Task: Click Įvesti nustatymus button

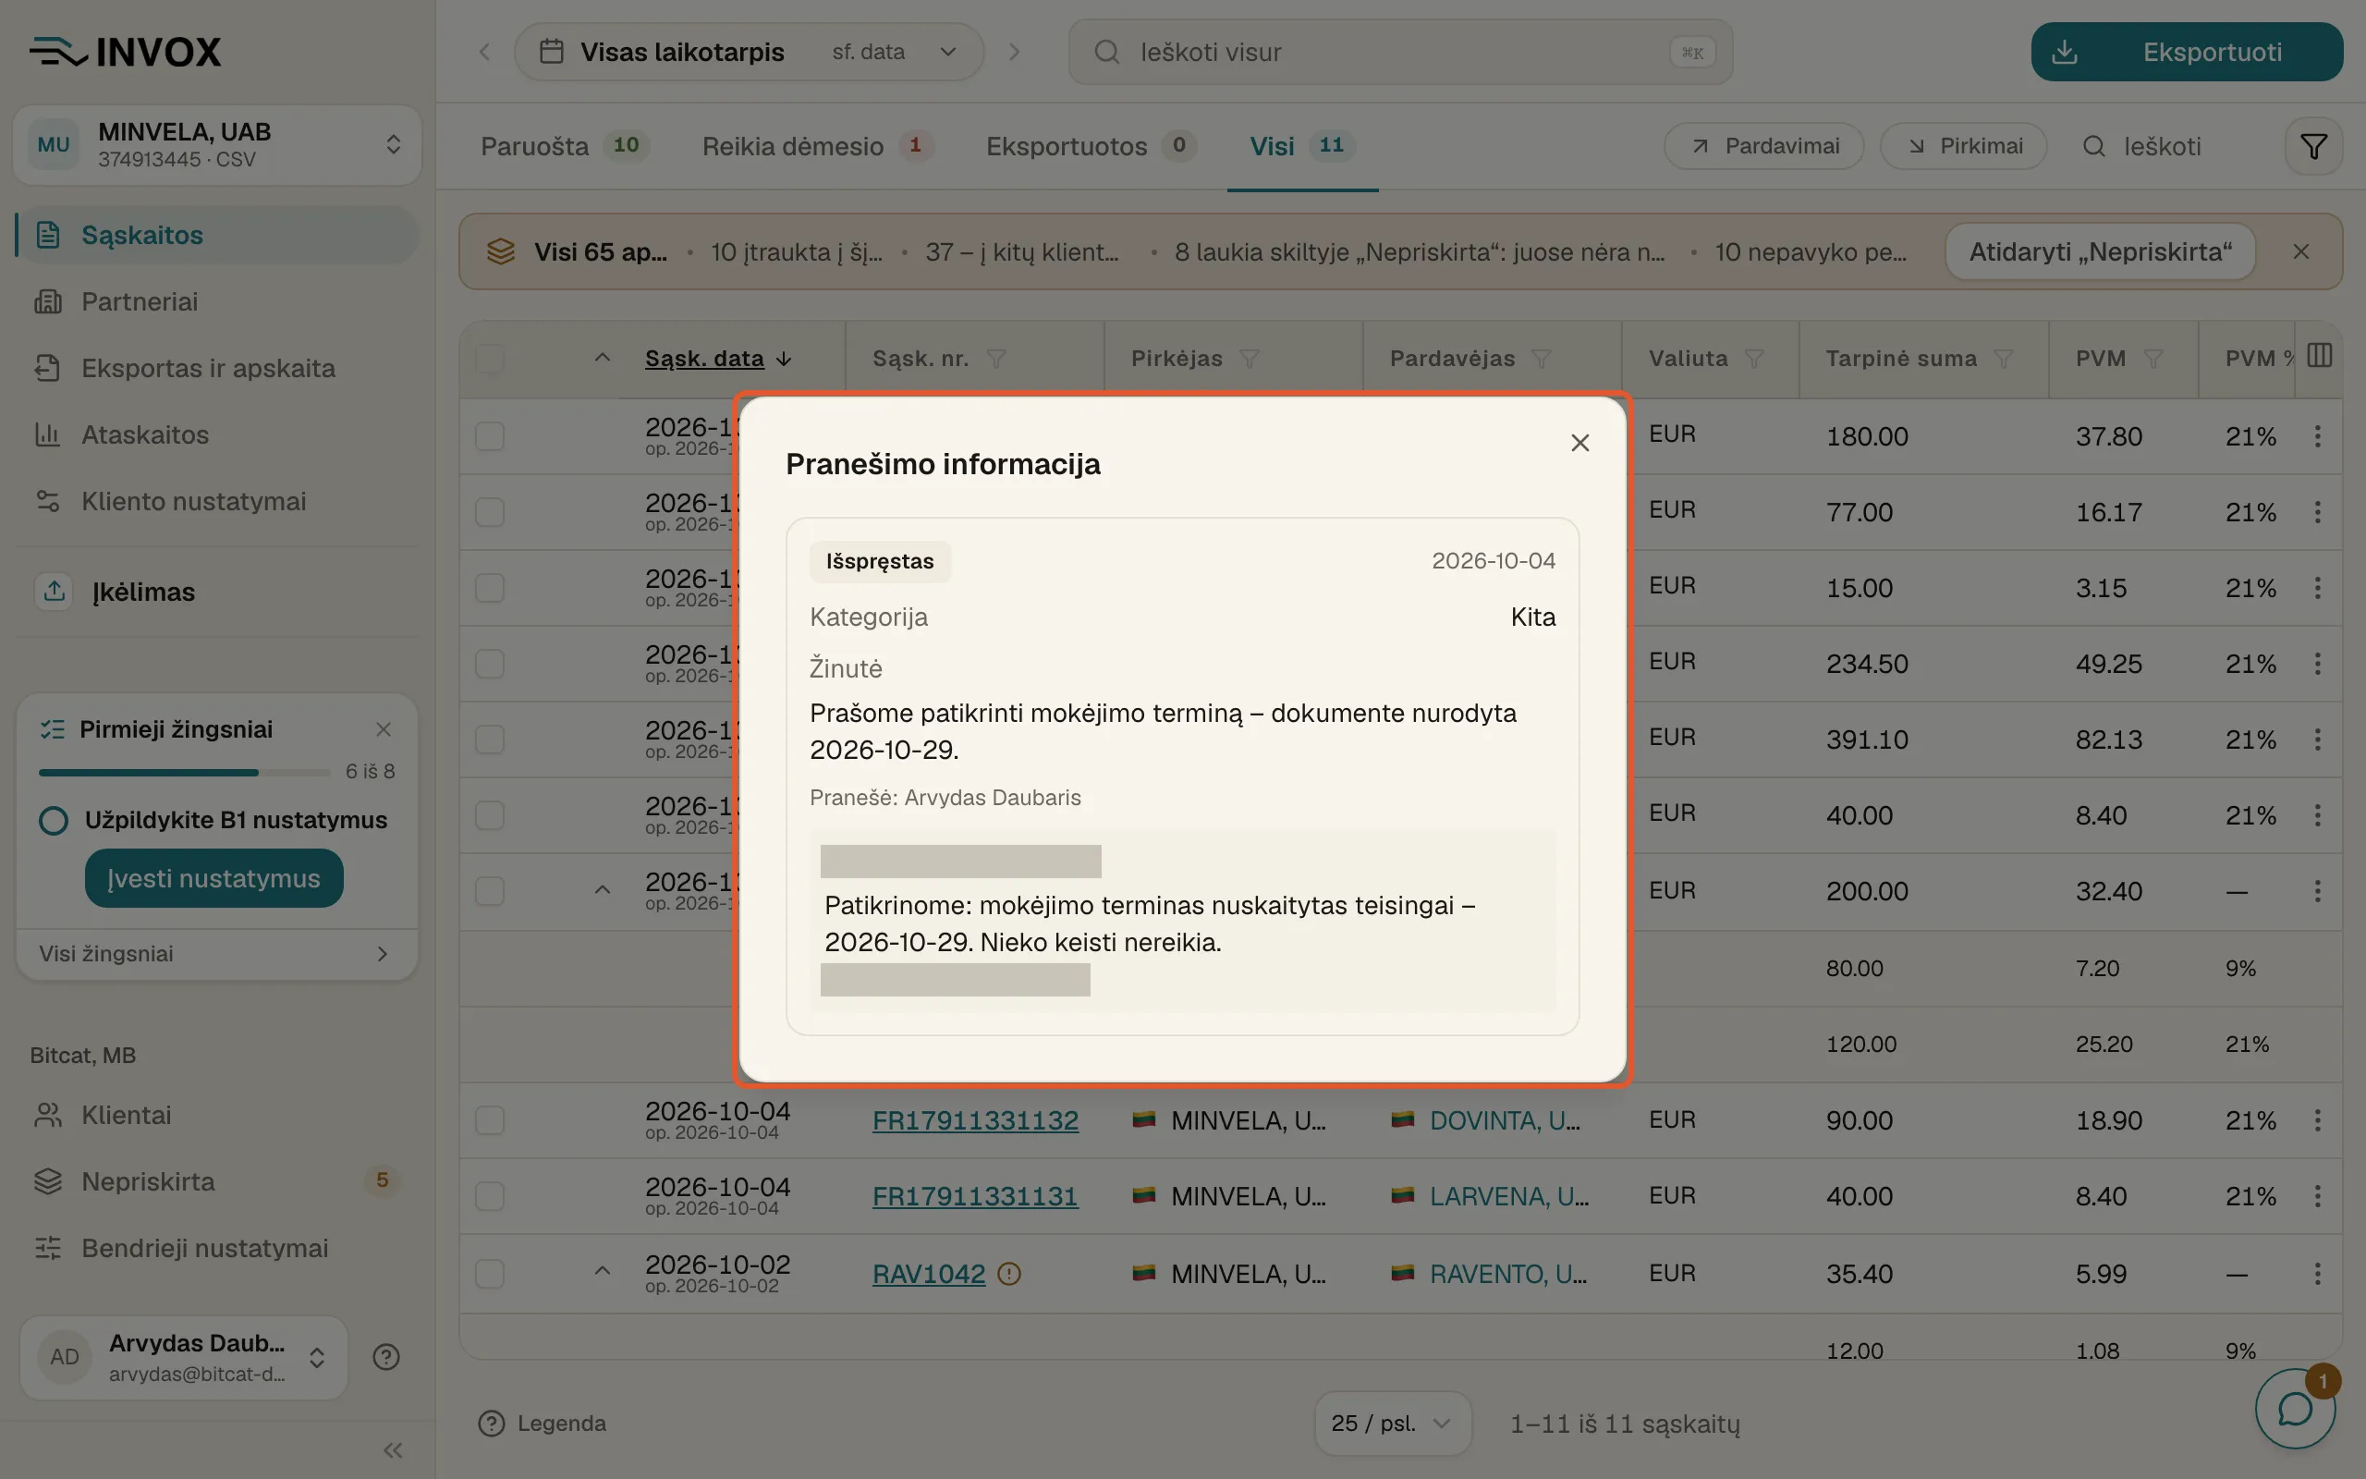Action: pos(214,878)
